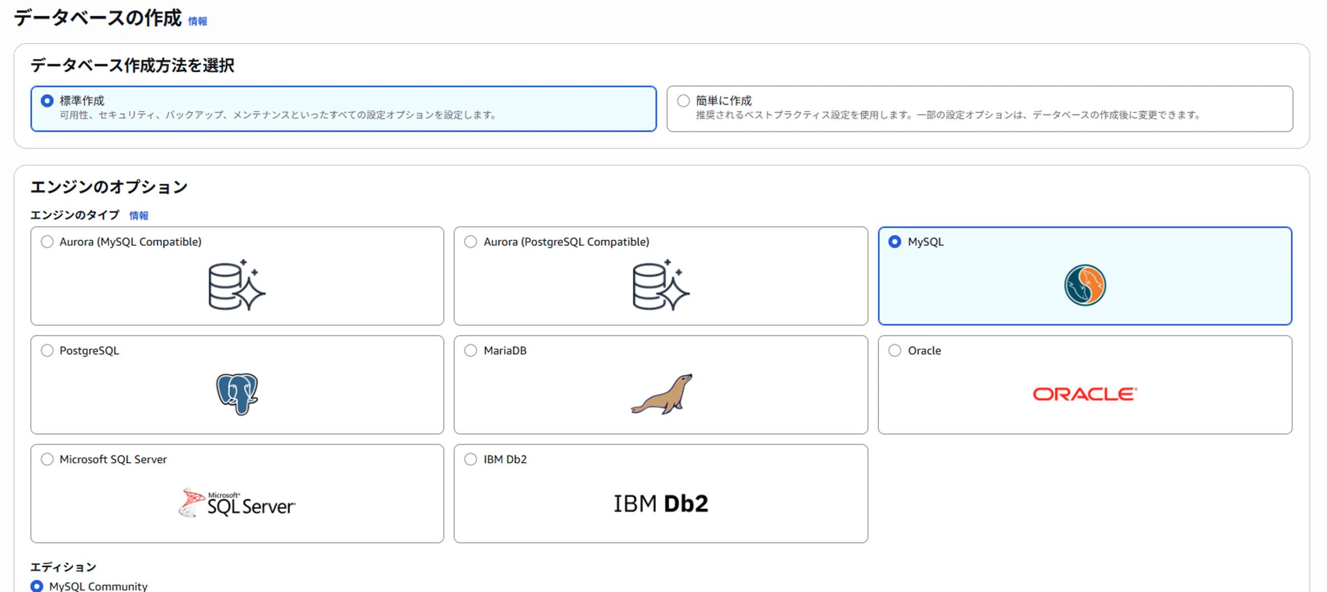
Task: Choose Aurora (MySQL Compatible) radio button
Action: pyautogui.click(x=47, y=242)
